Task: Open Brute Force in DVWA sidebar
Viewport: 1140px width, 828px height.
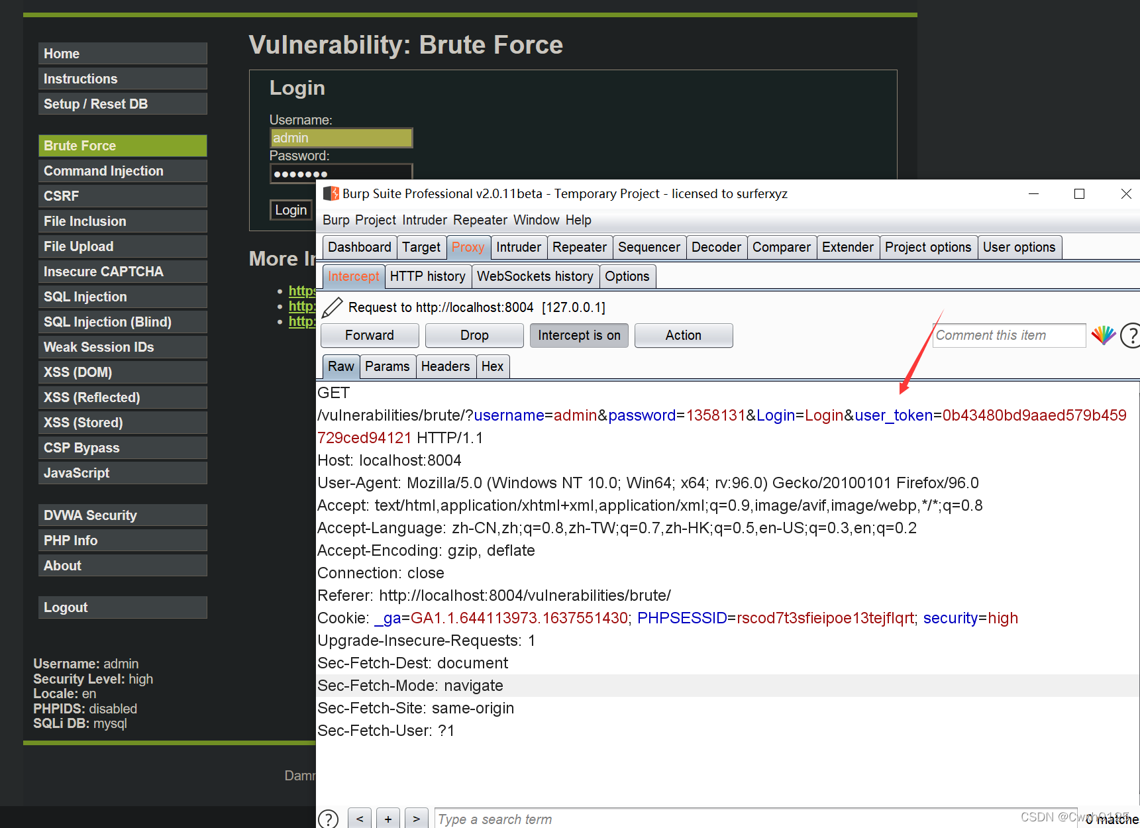Action: (x=123, y=146)
